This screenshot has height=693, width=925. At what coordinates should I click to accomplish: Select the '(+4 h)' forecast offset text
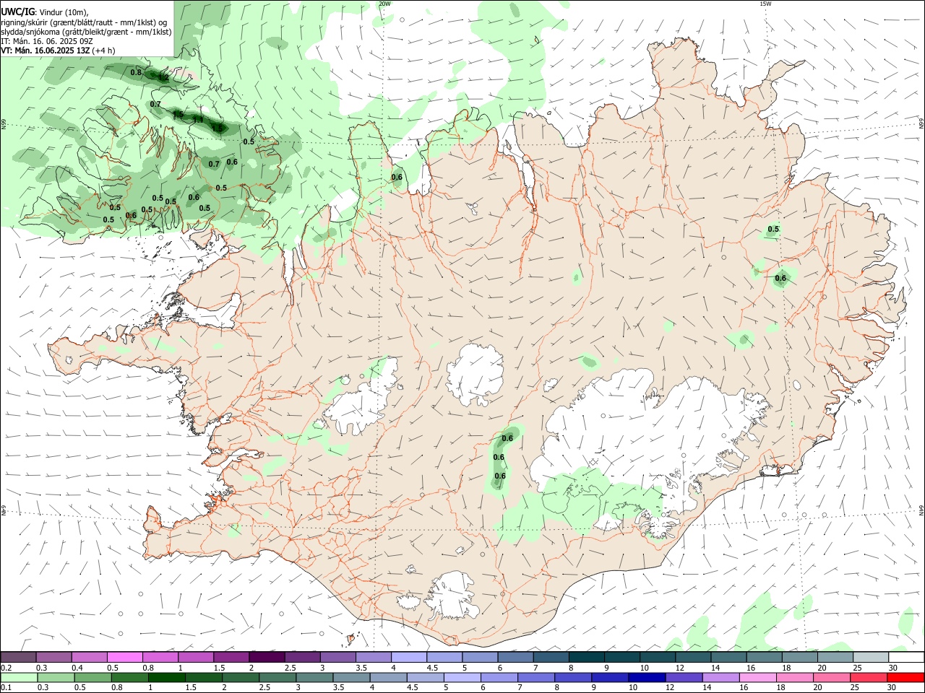coord(103,51)
